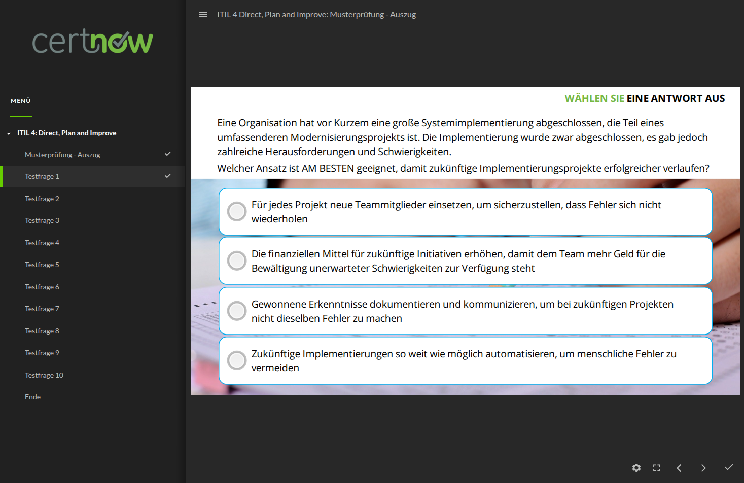Jump to Testfrage 5
744x483 pixels.
point(42,265)
